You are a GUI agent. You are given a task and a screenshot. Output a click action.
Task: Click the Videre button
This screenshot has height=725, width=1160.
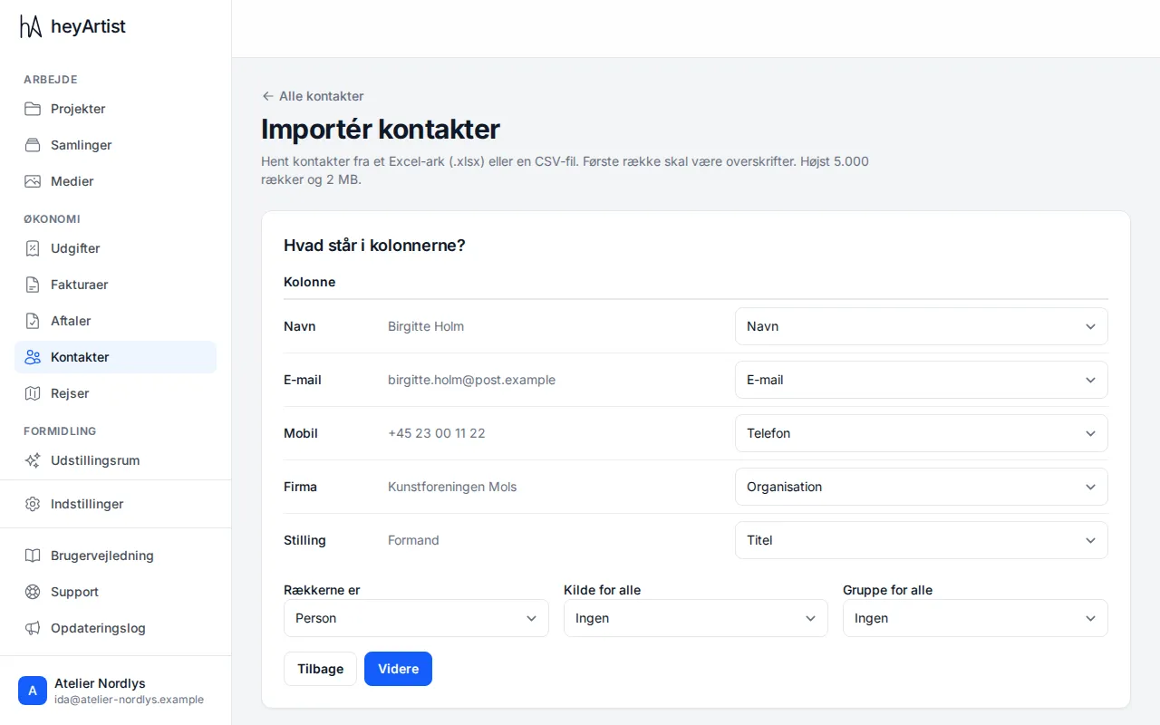pyautogui.click(x=398, y=669)
